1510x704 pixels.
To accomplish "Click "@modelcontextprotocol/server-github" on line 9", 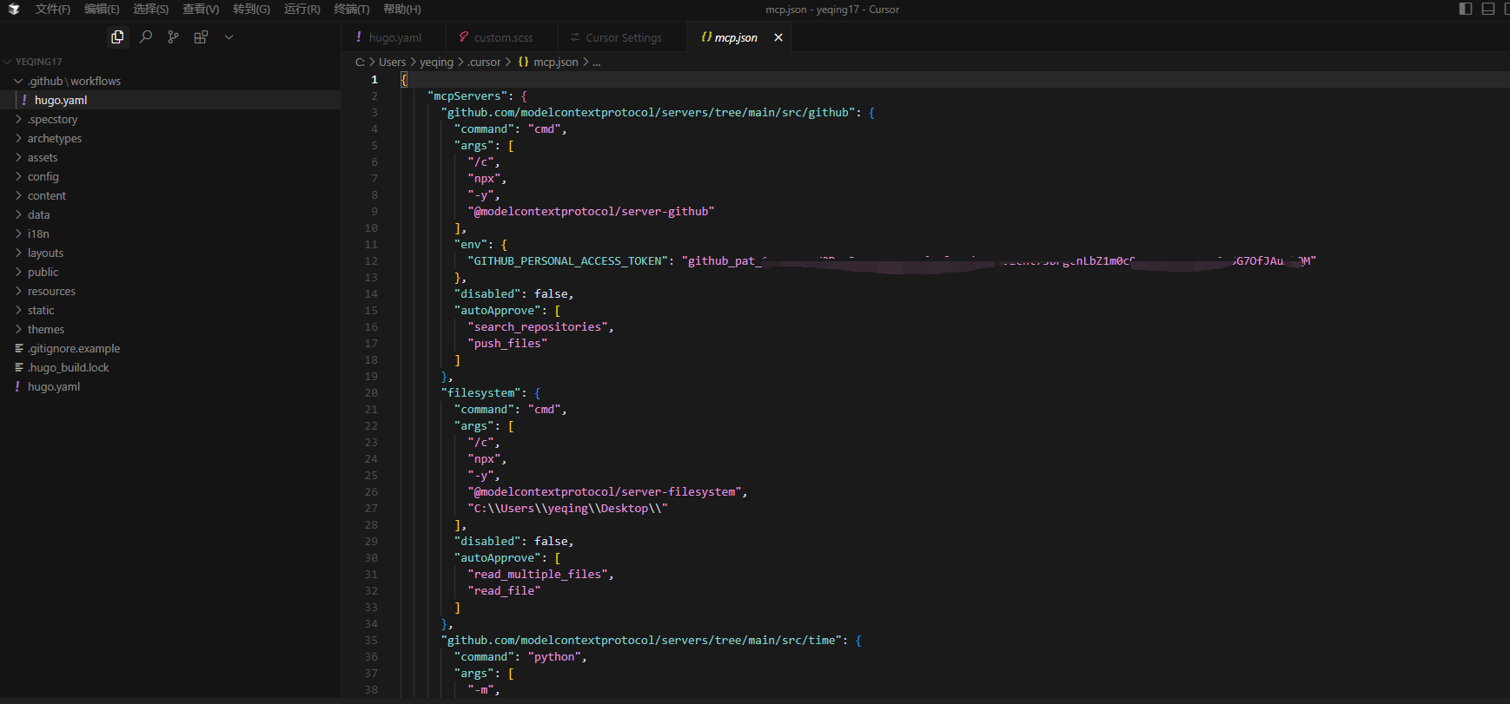I will coord(591,211).
